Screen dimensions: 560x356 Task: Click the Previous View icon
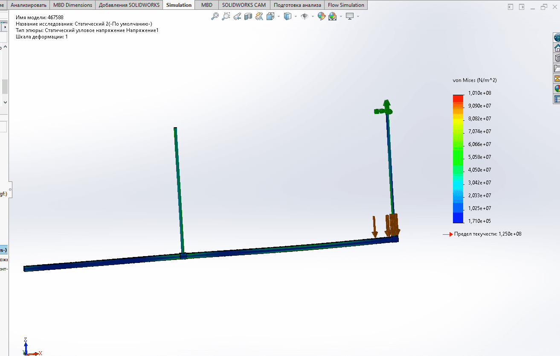pyautogui.click(x=237, y=16)
